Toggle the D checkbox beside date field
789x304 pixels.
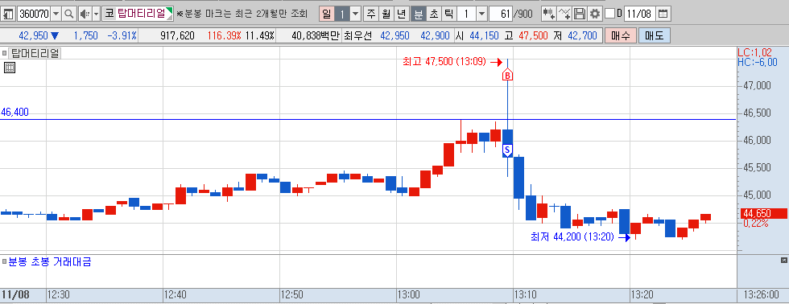pos(609,14)
